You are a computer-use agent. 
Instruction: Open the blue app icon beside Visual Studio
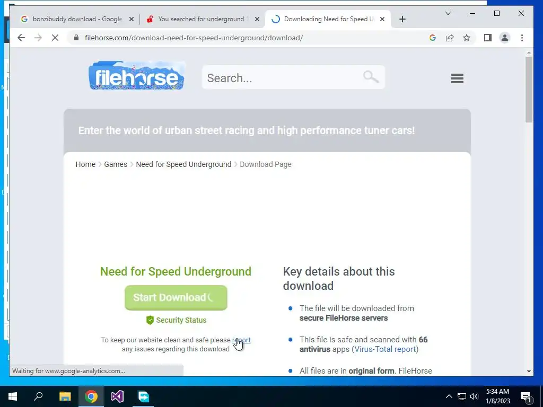pos(143,396)
